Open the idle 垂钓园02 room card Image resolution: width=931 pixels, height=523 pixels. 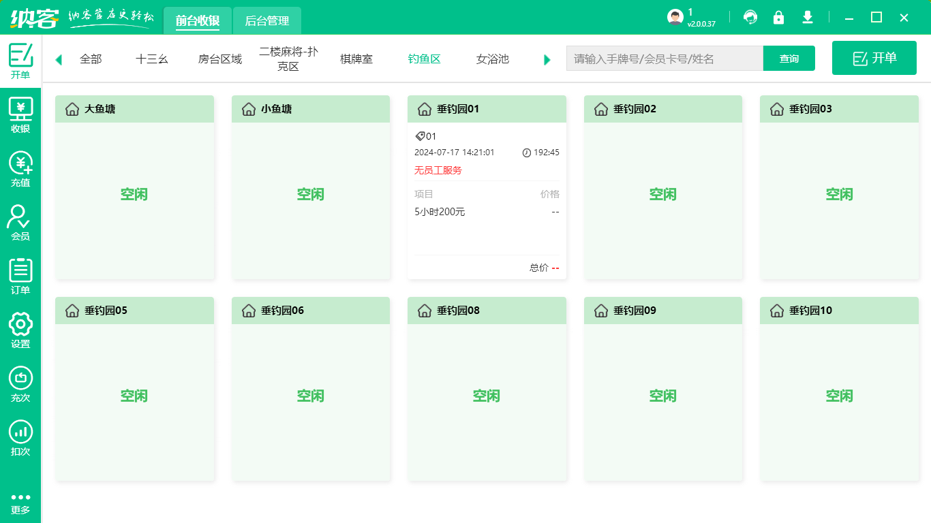(x=663, y=187)
